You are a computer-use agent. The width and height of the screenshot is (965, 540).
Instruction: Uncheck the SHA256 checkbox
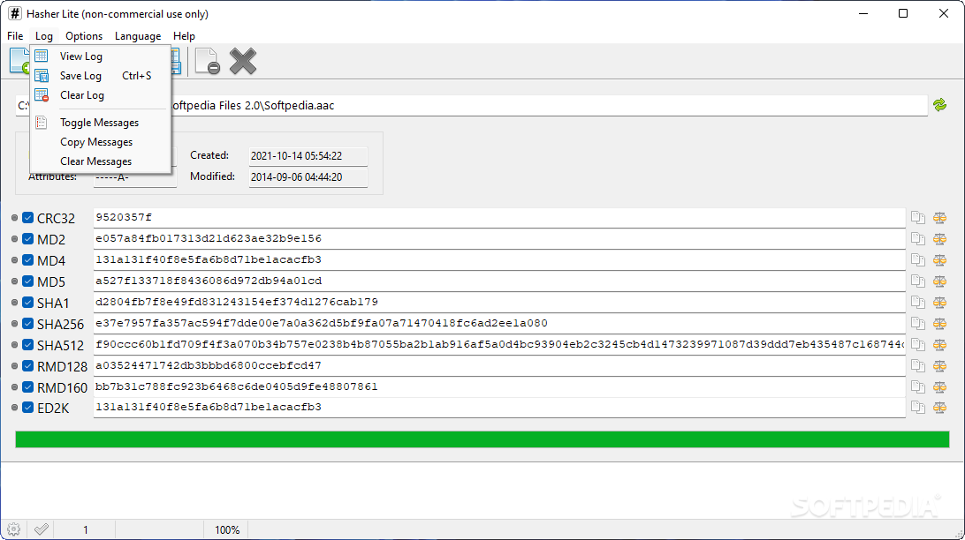27,324
